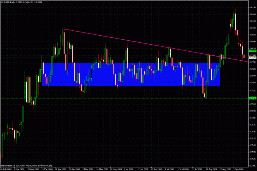Click the white current price tag on axis
Viewport: 257px width, 171px height.
252,58
